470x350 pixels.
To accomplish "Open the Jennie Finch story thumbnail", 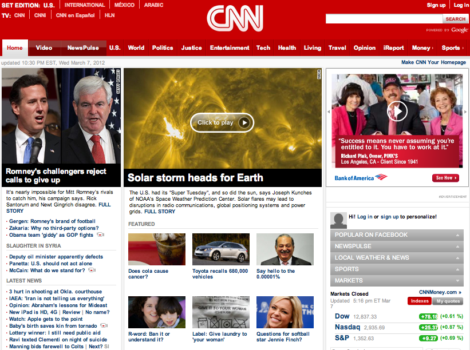I will coord(285,312).
